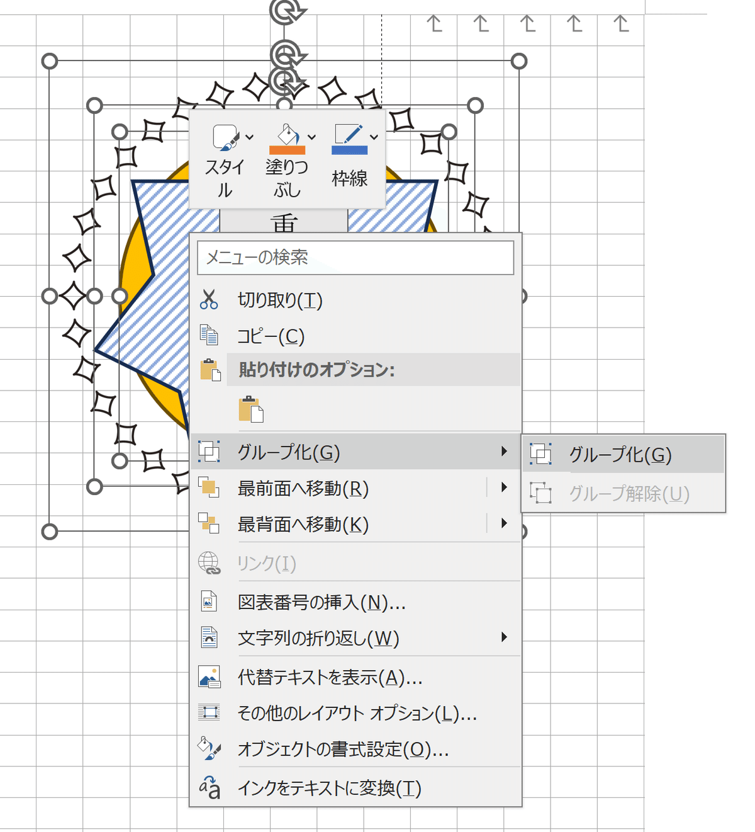Click the top-right outer selection handle
The width and height of the screenshot is (755, 832).
click(x=519, y=61)
